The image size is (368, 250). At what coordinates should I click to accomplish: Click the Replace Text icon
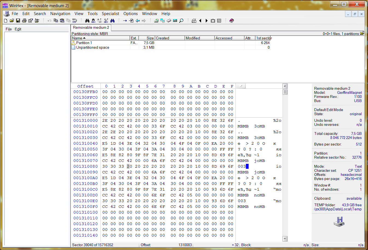tap(100, 21)
